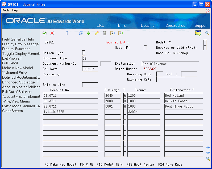This screenshot has height=169, width=212.
Task: Select Display Error Message option
Action: [x=20, y=44]
